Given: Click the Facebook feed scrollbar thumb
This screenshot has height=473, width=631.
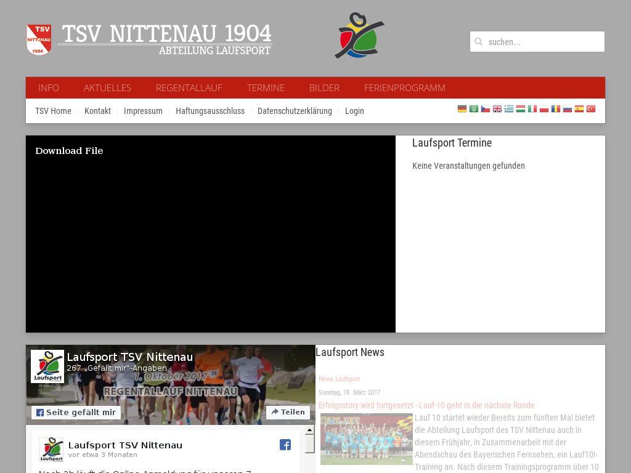Looking at the screenshot, I should [x=309, y=443].
